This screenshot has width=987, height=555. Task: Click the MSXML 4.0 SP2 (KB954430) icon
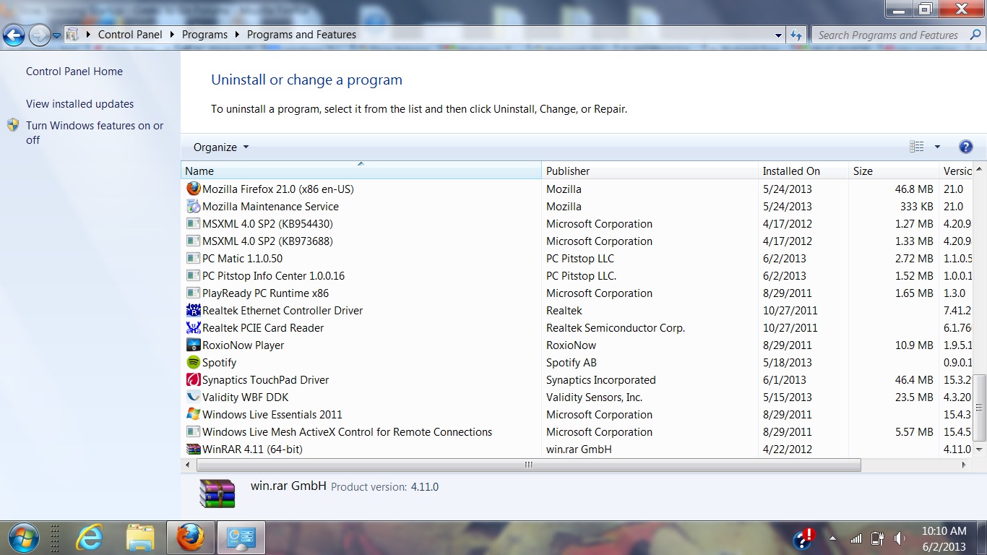coord(193,223)
